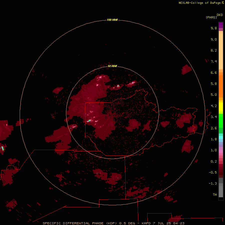The width and height of the screenshot is (225, 225).
Task: Click the KAPD 7 JUL 25 04:23 timestamp
Action: 163,223
